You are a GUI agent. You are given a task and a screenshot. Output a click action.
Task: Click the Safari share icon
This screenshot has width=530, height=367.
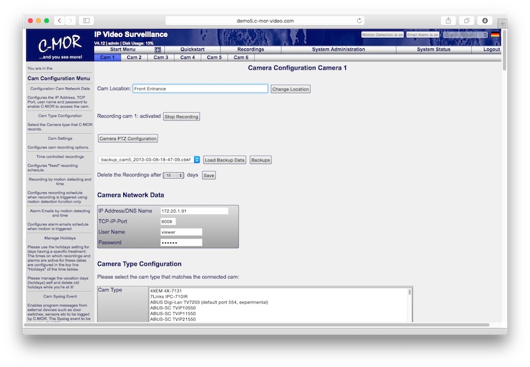coord(449,21)
